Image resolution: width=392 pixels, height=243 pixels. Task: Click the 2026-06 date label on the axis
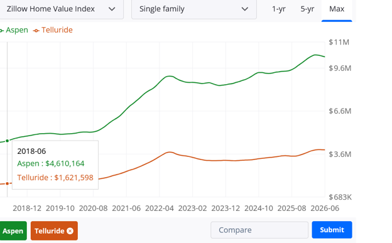pyautogui.click(x=325, y=208)
